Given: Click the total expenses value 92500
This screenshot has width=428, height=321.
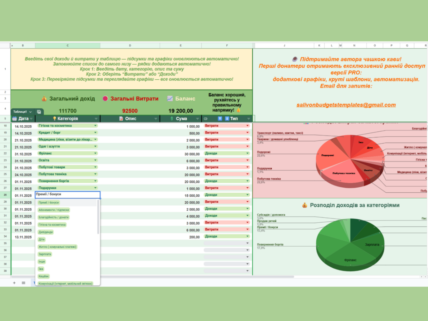Looking at the screenshot, I should [x=130, y=111].
